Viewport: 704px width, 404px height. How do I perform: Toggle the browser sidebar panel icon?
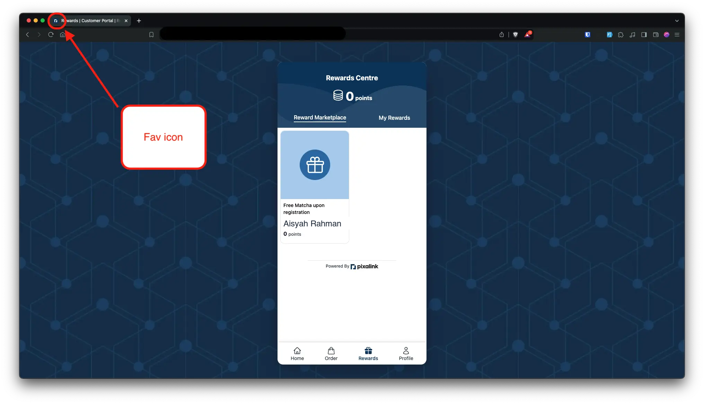644,35
